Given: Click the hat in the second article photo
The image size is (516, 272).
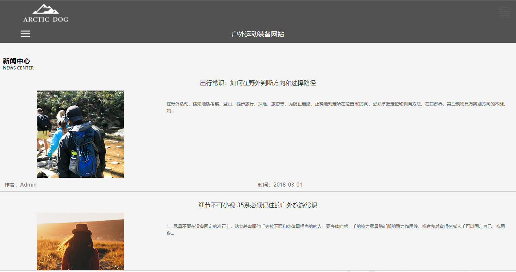Looking at the screenshot, I should 82,229.
